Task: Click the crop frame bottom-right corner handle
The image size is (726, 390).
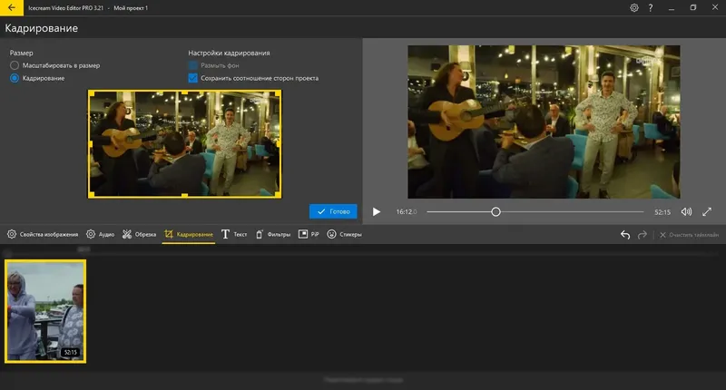Action: 278,195
